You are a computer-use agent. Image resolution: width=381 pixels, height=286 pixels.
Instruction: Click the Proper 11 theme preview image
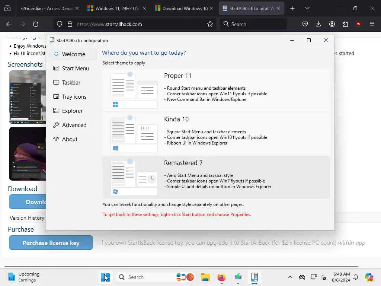pos(134,90)
